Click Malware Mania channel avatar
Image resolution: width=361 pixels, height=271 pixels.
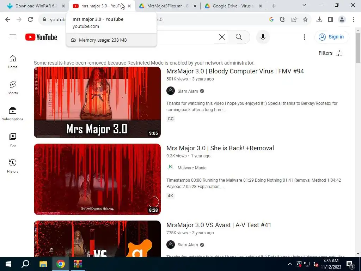coord(171,168)
